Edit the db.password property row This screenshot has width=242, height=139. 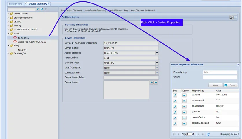click(x=175, y=101)
